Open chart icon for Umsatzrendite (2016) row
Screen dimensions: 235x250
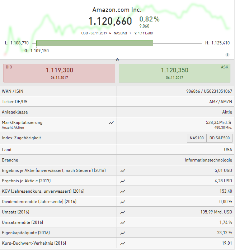(x=123, y=222)
